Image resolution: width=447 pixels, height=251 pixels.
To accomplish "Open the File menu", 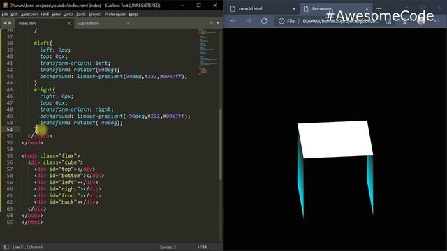I will pyautogui.click(x=5, y=14).
